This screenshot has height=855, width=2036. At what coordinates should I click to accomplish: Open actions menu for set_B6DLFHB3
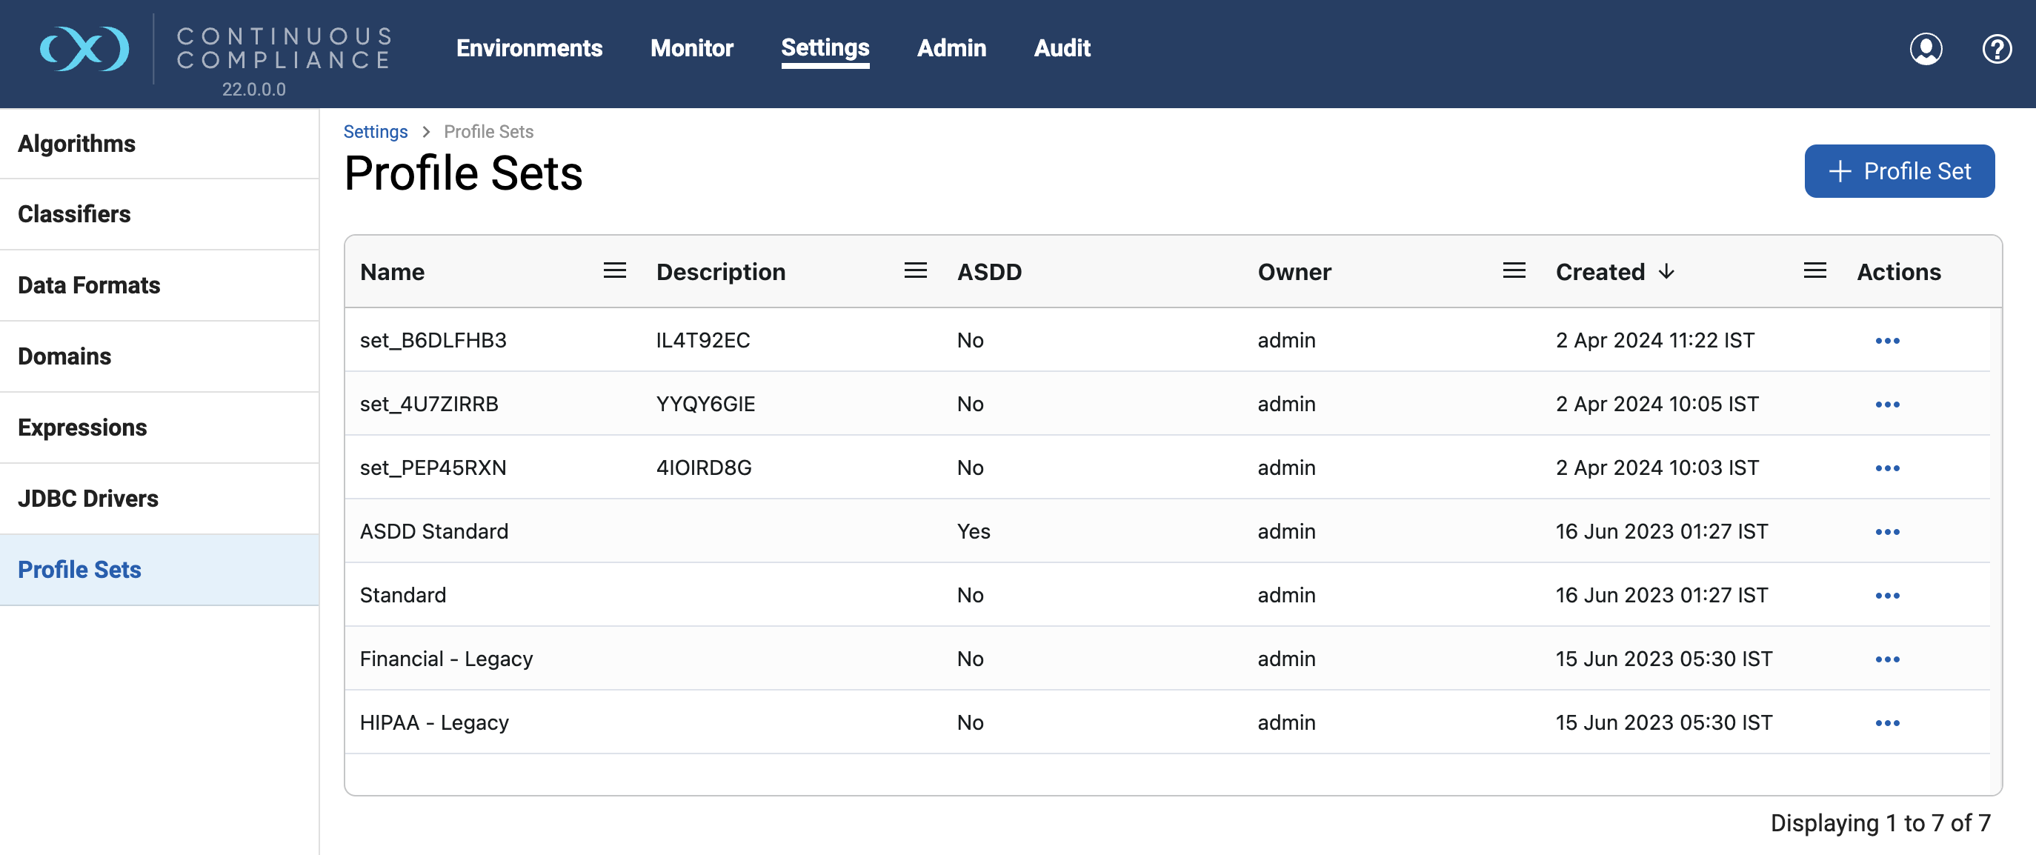[x=1889, y=341]
